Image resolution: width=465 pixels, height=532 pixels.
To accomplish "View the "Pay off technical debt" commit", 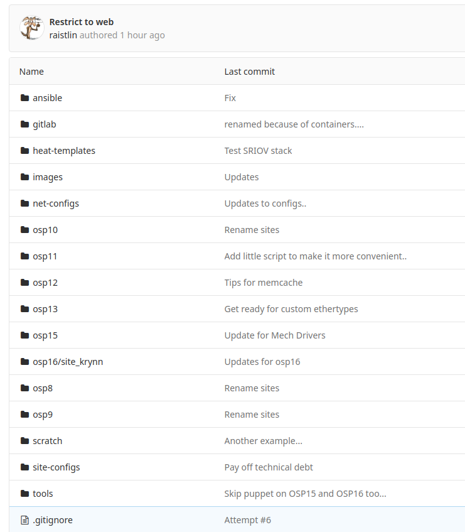I will [269, 467].
